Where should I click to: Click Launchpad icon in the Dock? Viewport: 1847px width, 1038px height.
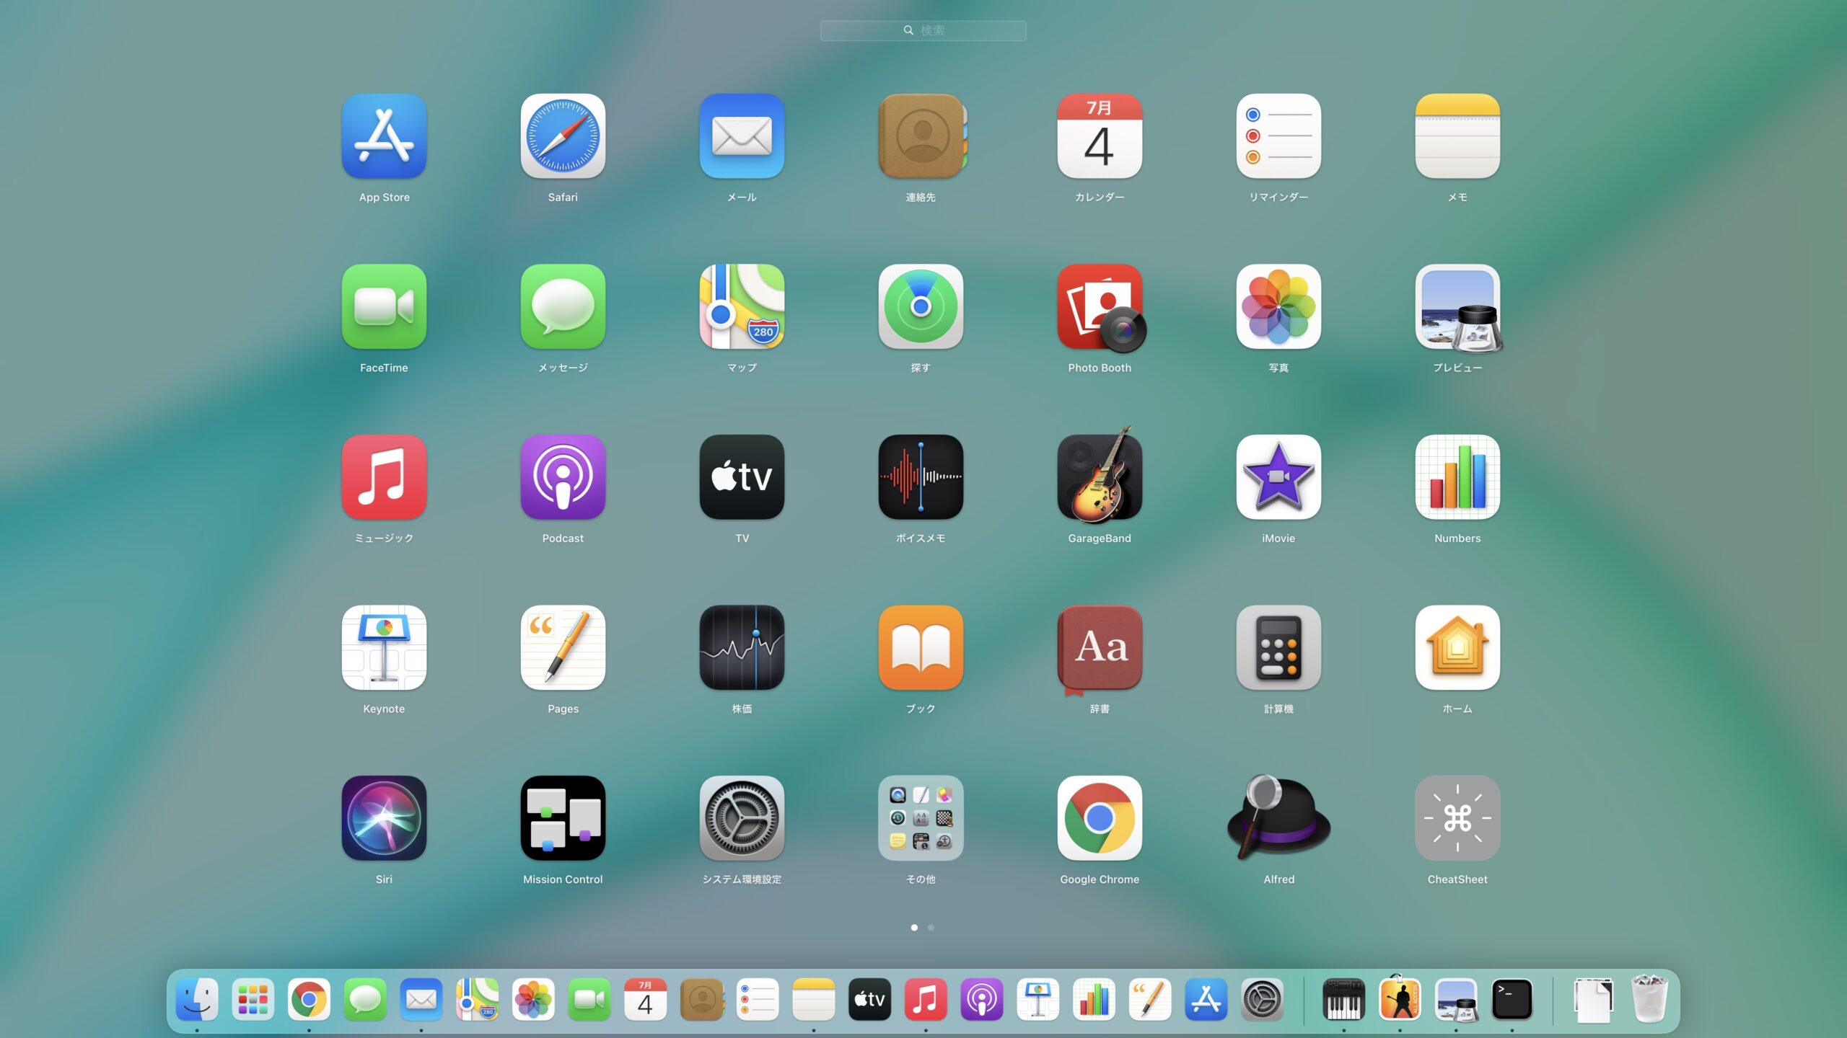click(253, 1000)
